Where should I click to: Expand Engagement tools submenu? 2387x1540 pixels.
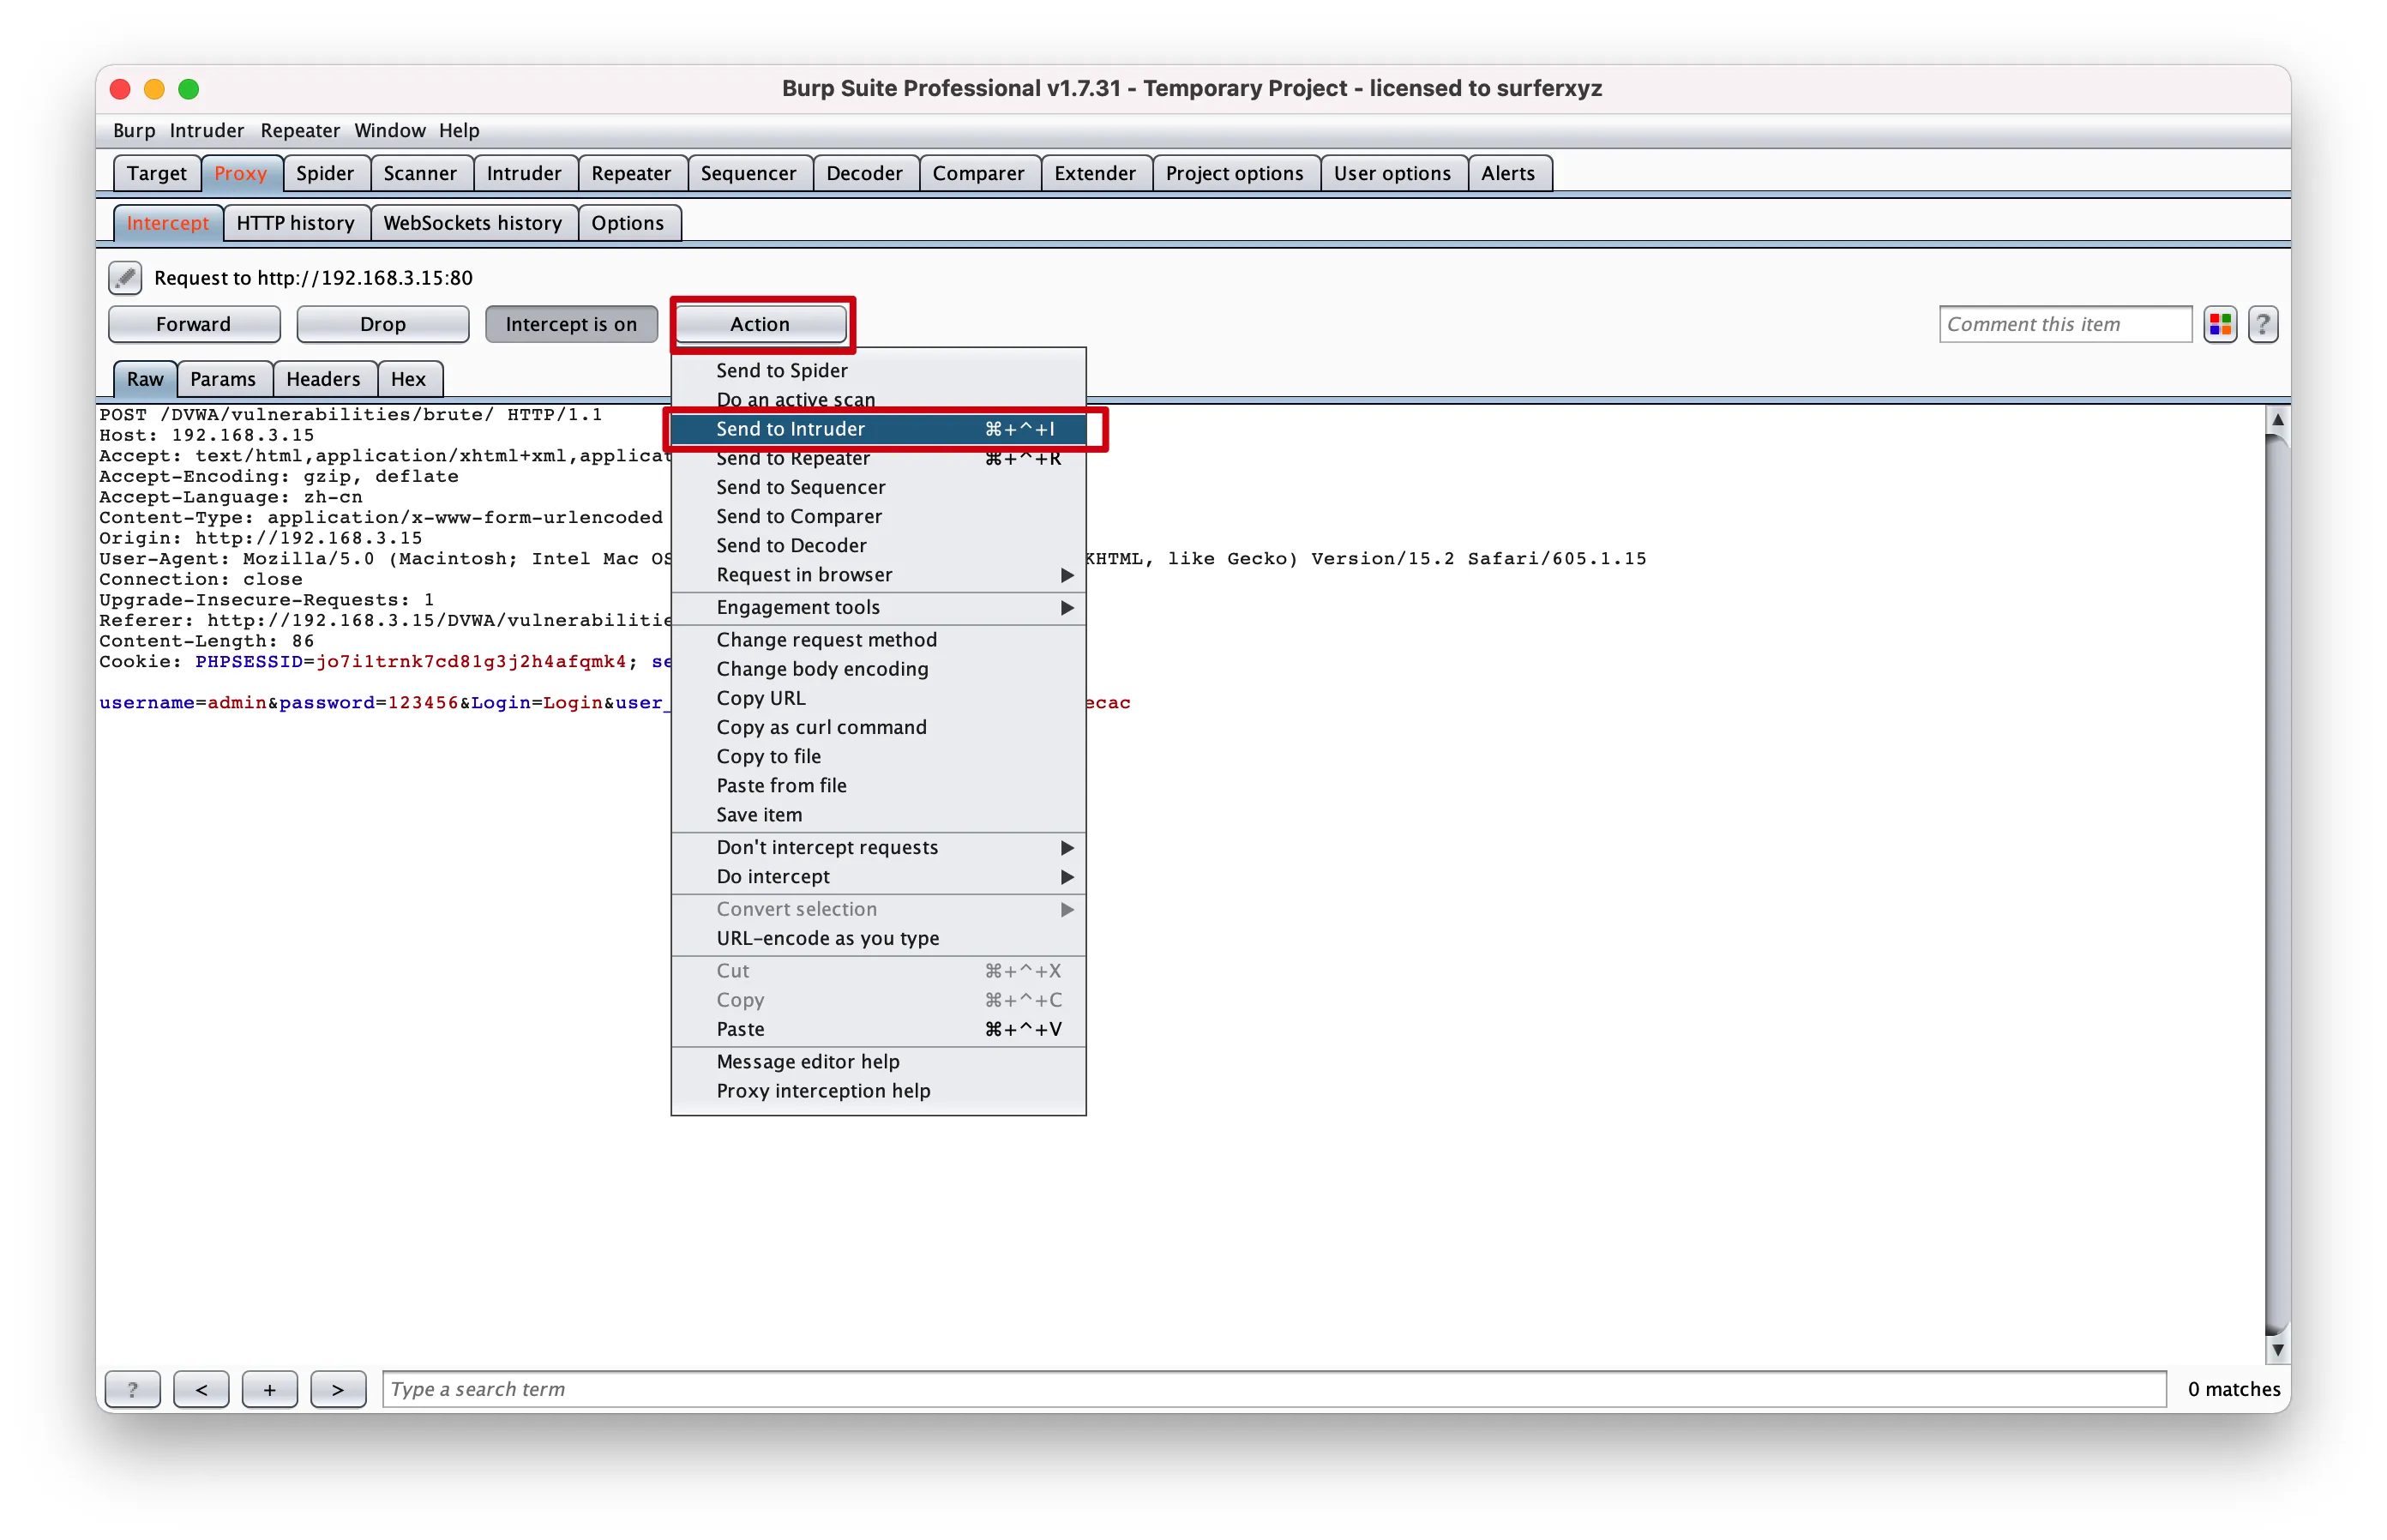coord(878,608)
